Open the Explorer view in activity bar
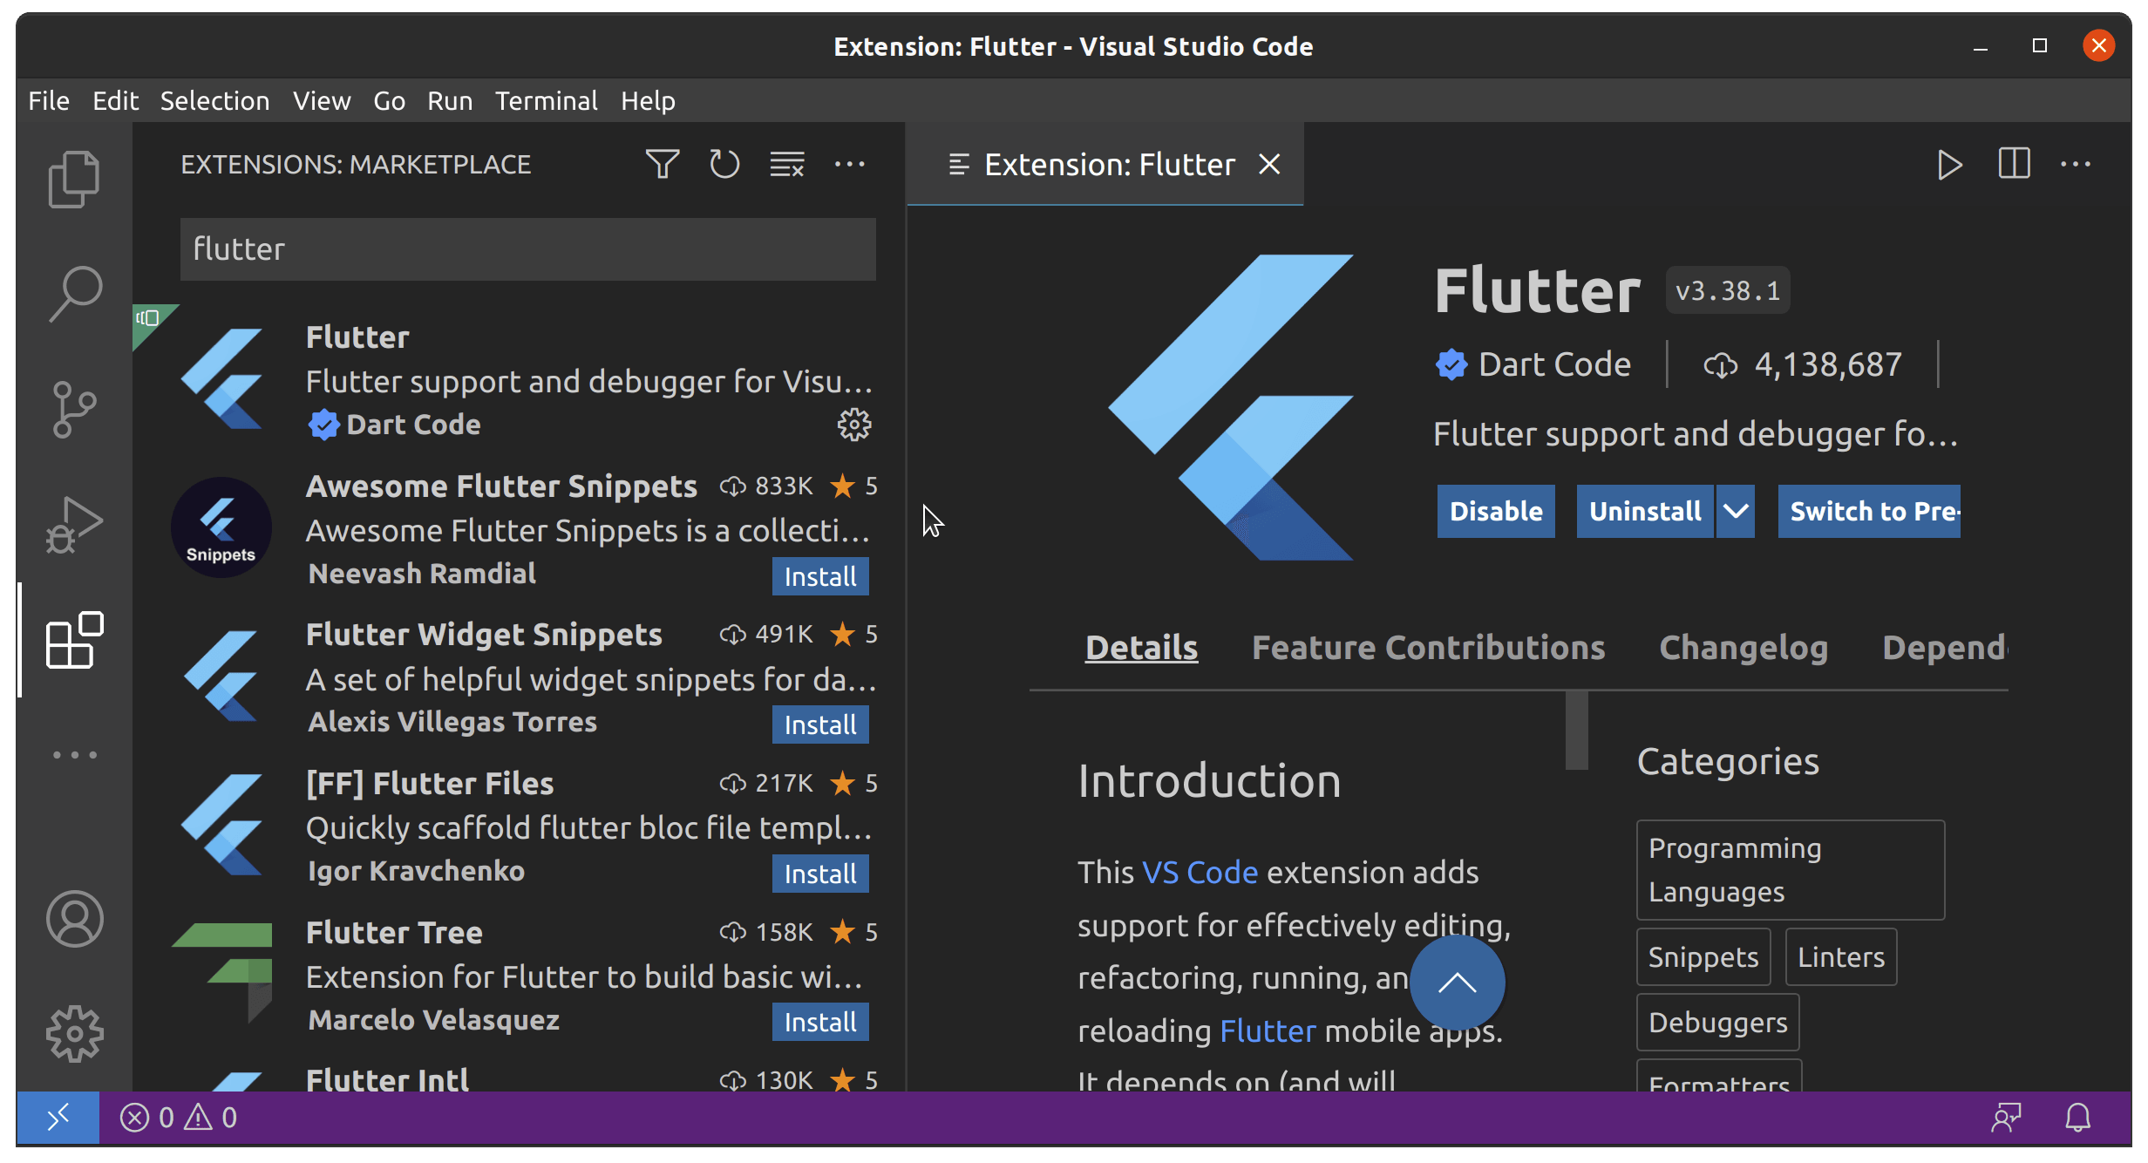 click(74, 180)
